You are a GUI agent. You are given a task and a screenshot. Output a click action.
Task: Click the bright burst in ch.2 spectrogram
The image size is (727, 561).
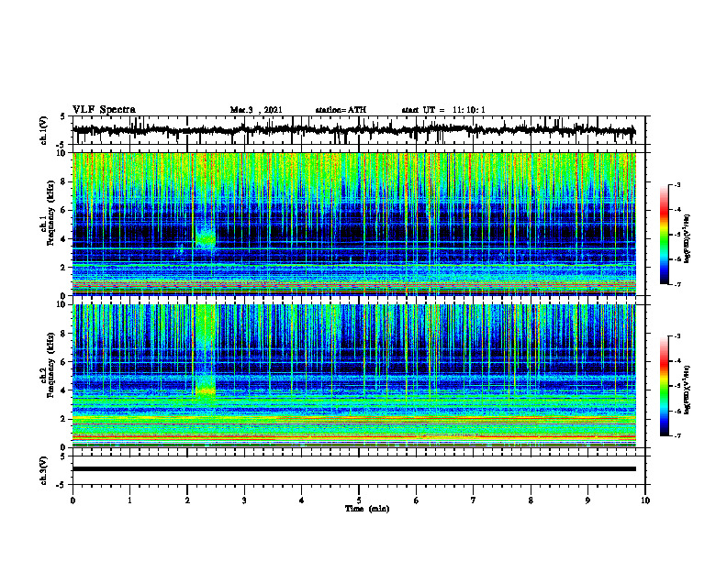[x=206, y=390]
